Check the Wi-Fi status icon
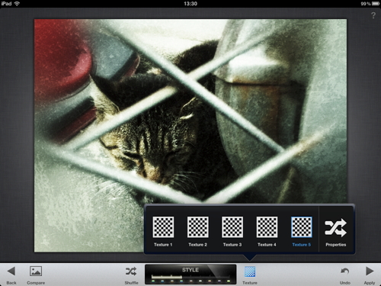This screenshot has height=286, width=381. pyautogui.click(x=17, y=4)
